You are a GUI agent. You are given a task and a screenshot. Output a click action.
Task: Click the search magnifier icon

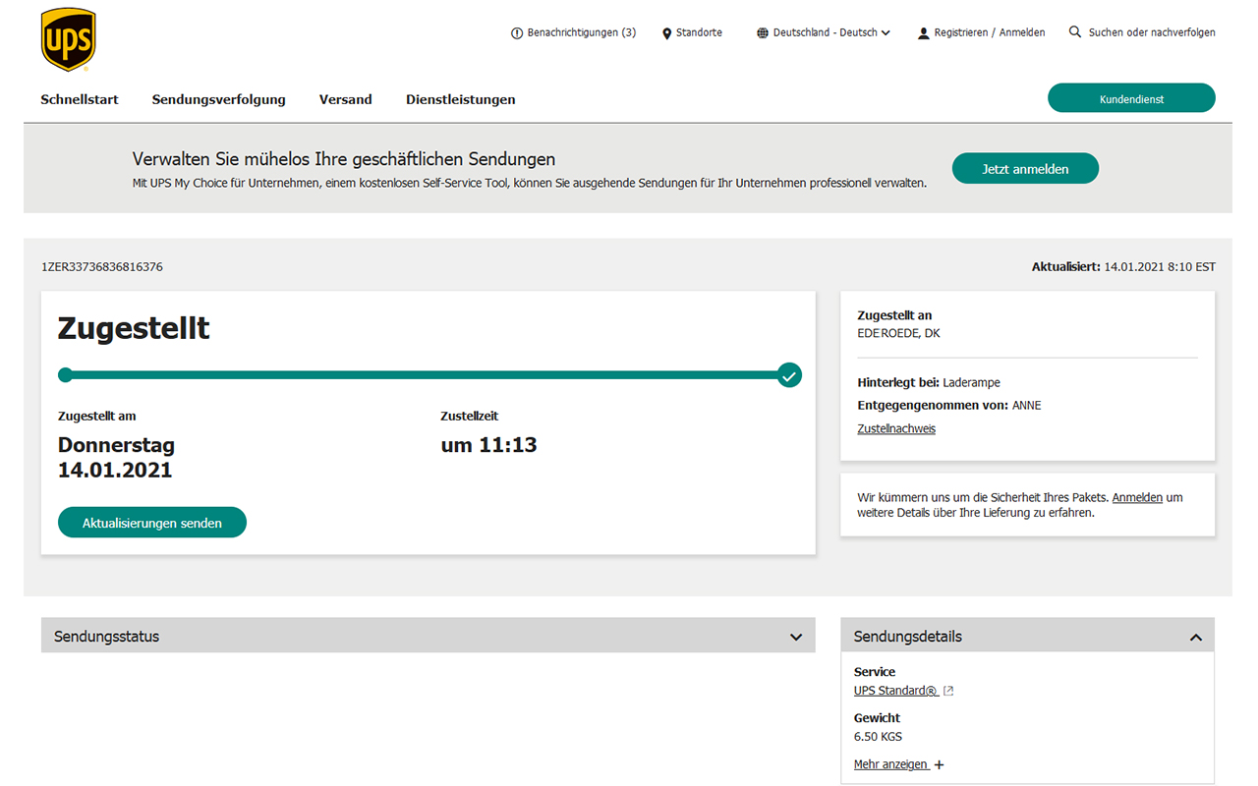click(x=1075, y=32)
